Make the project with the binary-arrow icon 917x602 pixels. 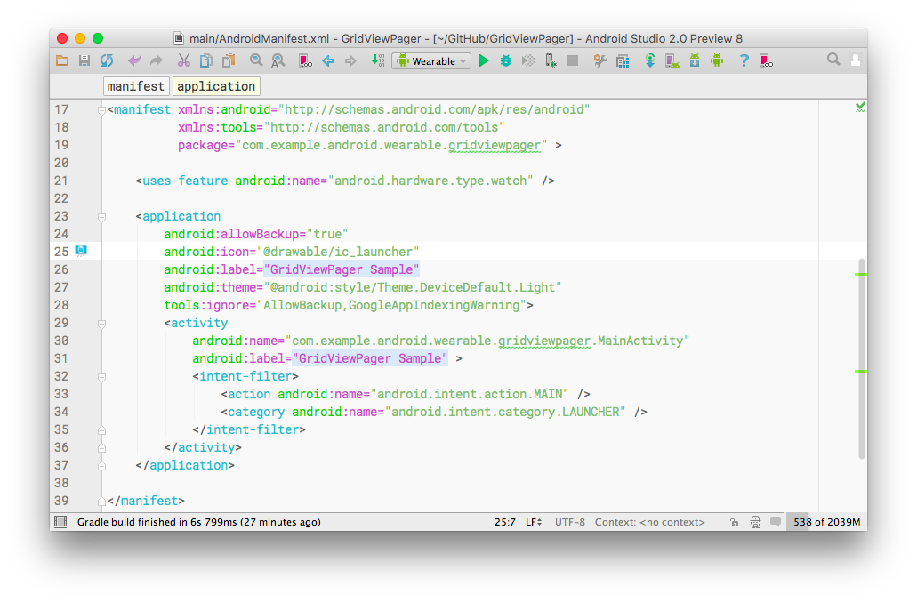(x=378, y=60)
